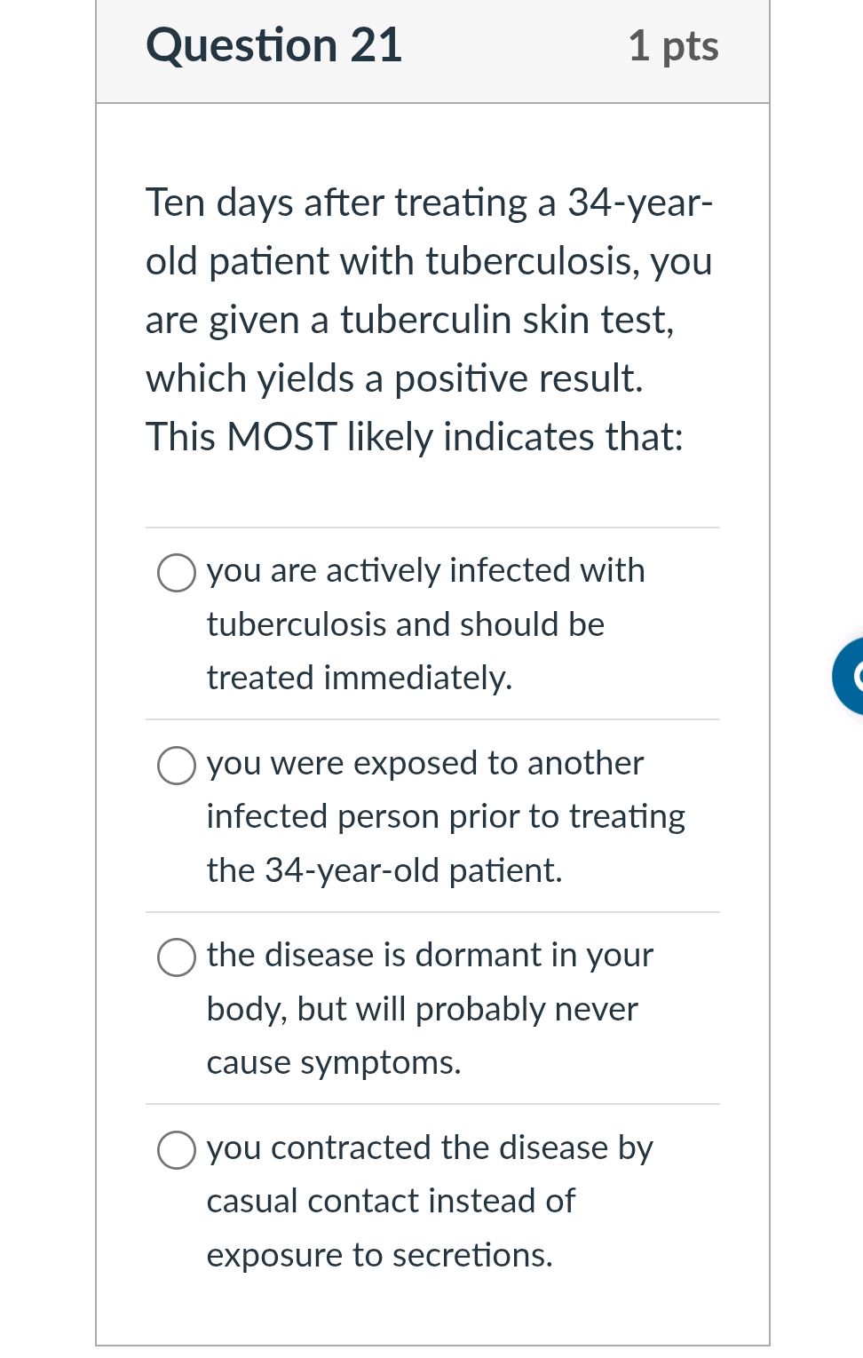Click the empty radio circle of the second option
Screen dimensions: 863x1358
point(177,766)
